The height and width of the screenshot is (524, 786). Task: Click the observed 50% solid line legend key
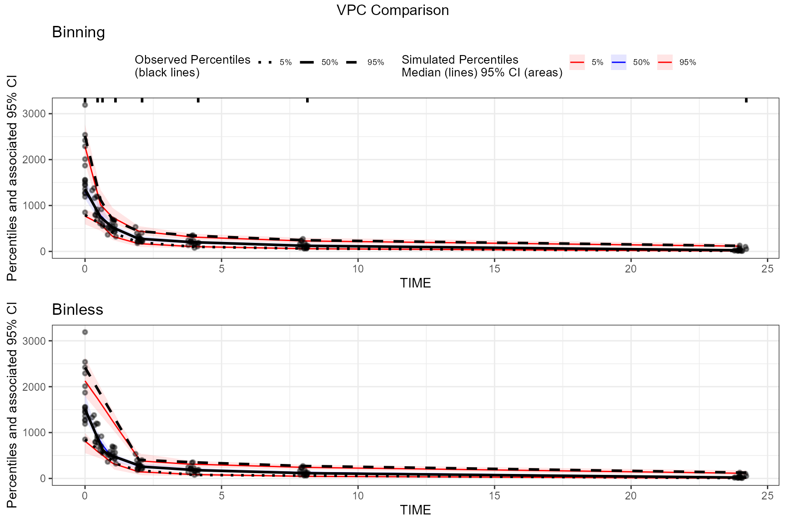tap(307, 62)
